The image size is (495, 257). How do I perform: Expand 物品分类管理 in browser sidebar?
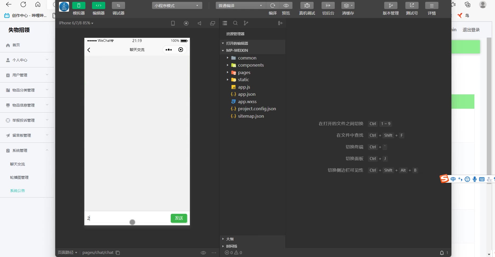coord(27,90)
